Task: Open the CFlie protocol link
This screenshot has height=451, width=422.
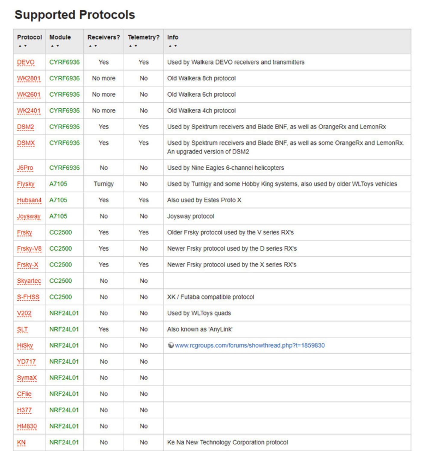Action: (24, 394)
